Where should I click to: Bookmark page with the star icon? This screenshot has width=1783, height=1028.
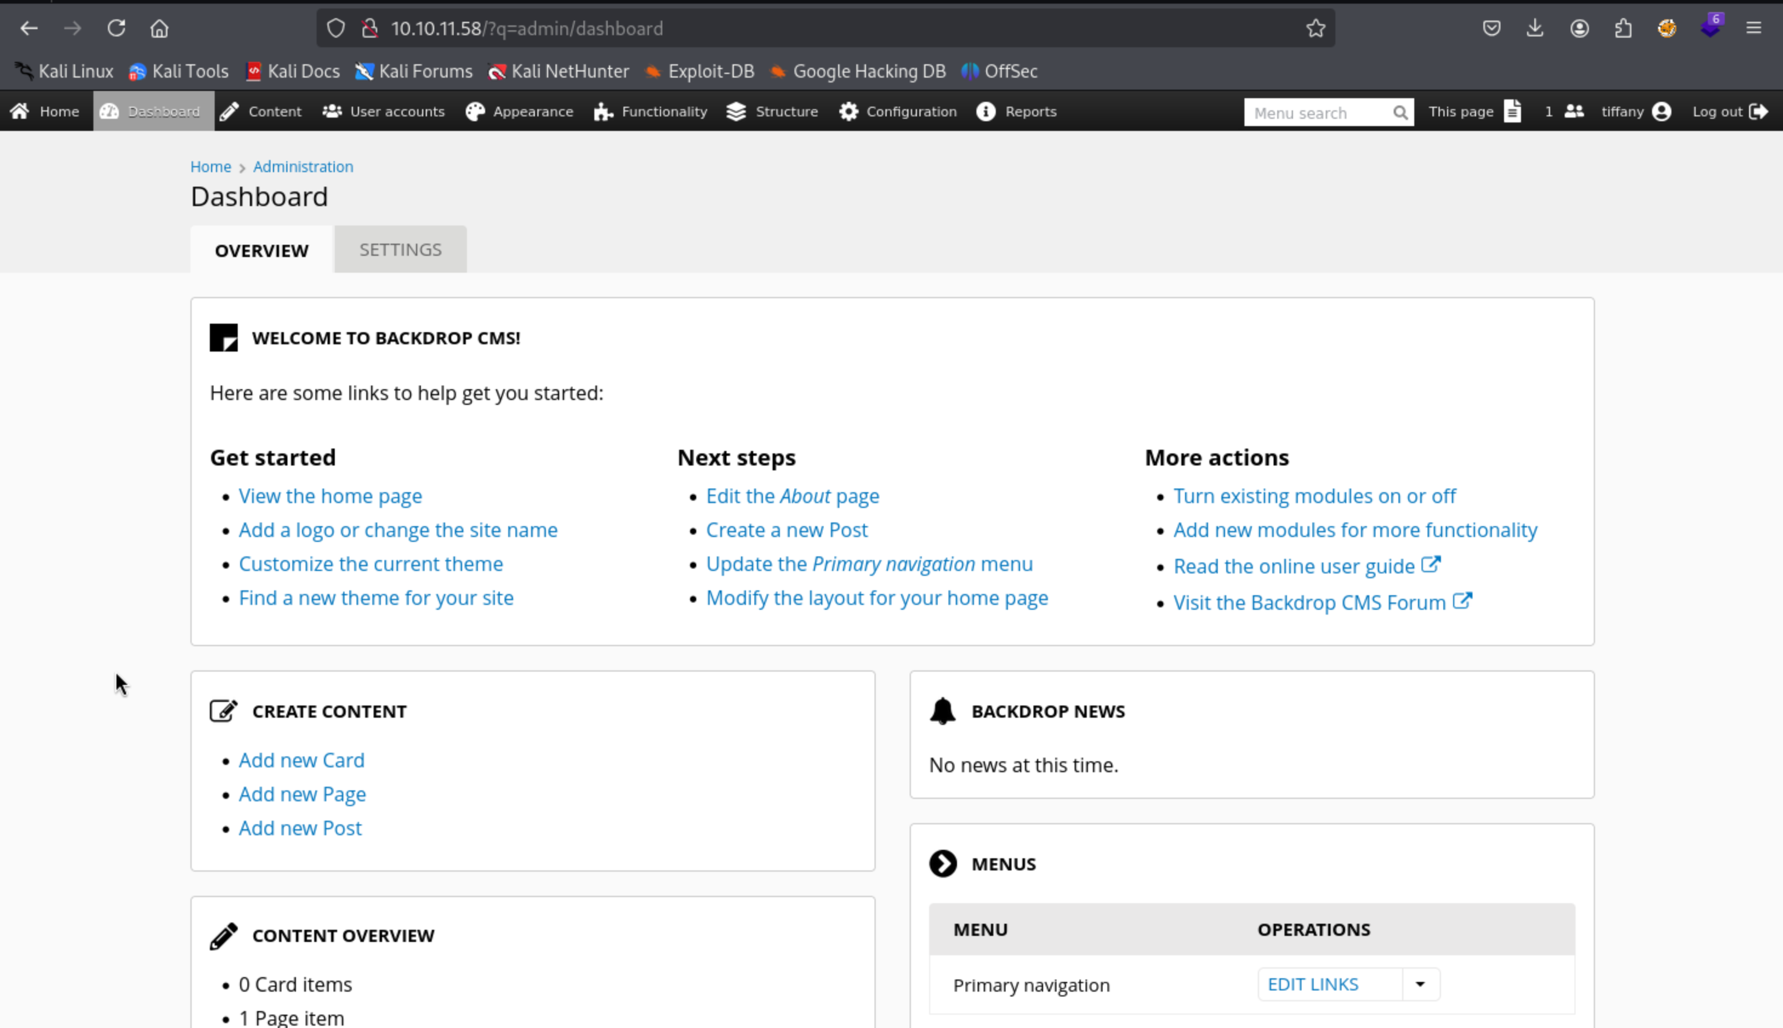pos(1315,28)
